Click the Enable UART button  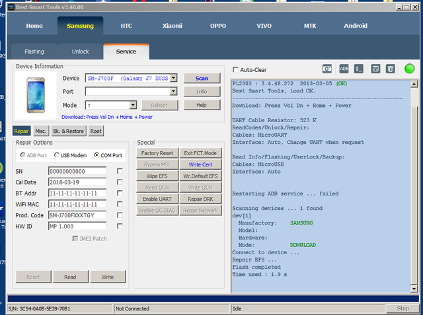157,199
